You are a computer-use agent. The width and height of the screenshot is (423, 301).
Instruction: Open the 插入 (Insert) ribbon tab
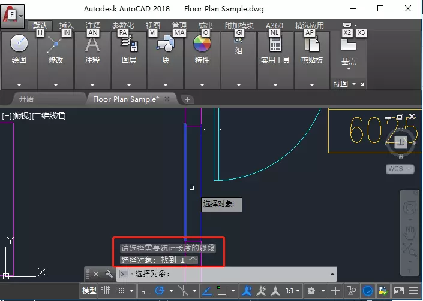66,26
